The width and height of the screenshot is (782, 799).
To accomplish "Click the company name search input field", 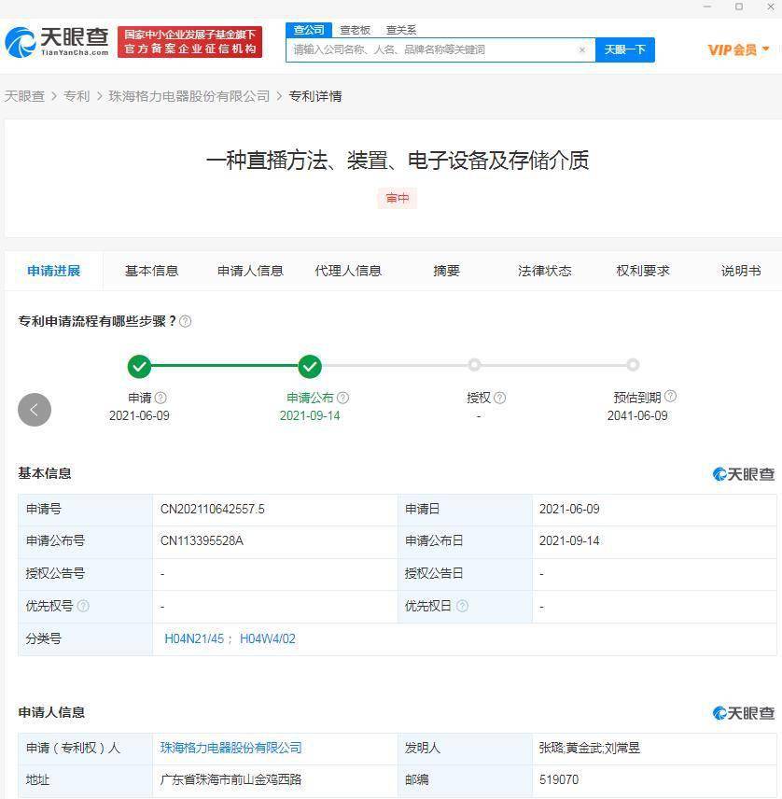I will (433, 50).
